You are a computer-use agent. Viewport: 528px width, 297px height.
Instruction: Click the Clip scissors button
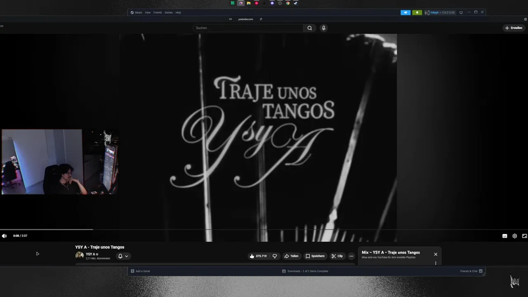coord(337,256)
